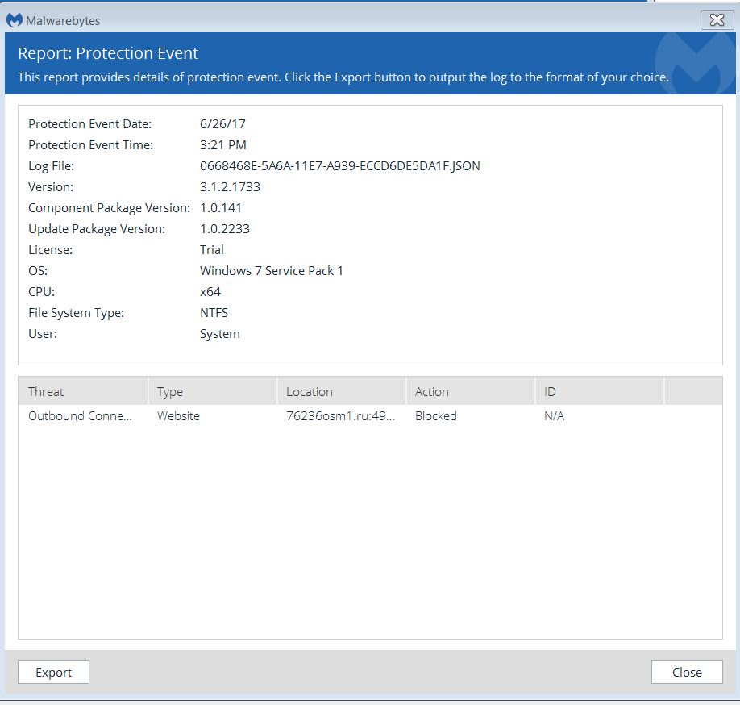Select the ID column header
Viewport: 740px width, 705px height.
pyautogui.click(x=548, y=391)
